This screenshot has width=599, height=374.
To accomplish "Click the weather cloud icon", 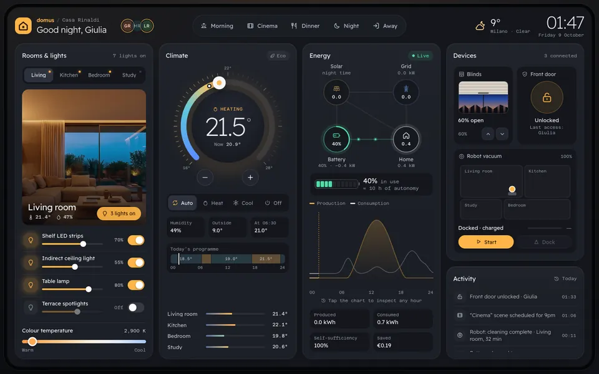I will pos(480,26).
